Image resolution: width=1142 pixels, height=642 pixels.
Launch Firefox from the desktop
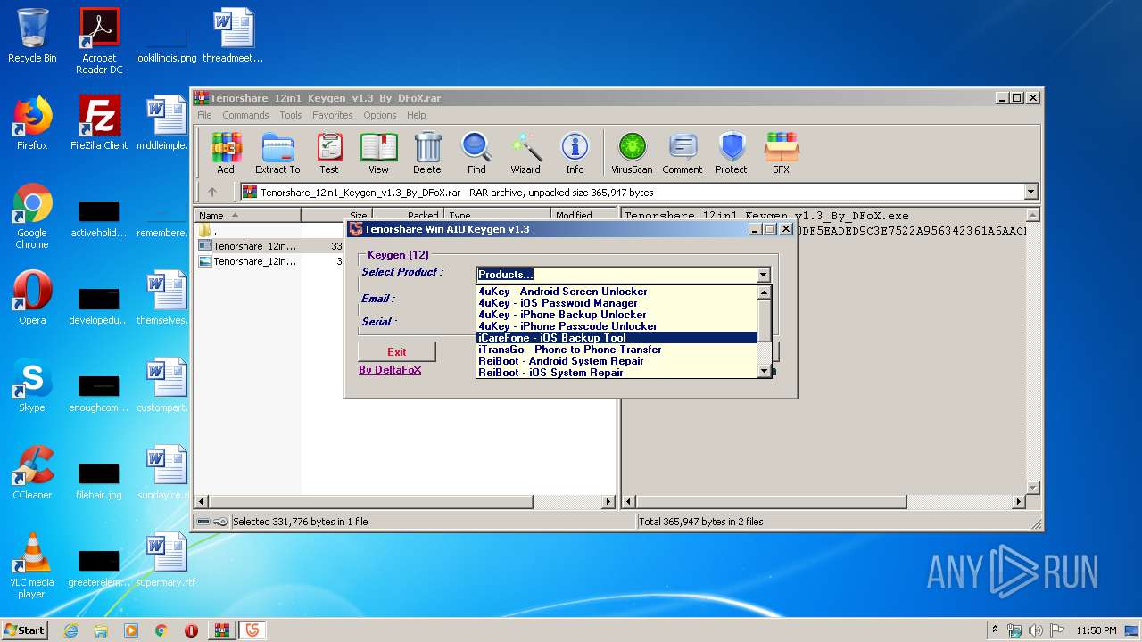[32, 123]
